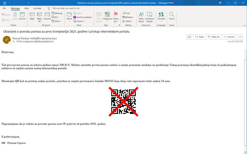Send message to OneNote
247x154 pixels.
(x=83, y=17)
